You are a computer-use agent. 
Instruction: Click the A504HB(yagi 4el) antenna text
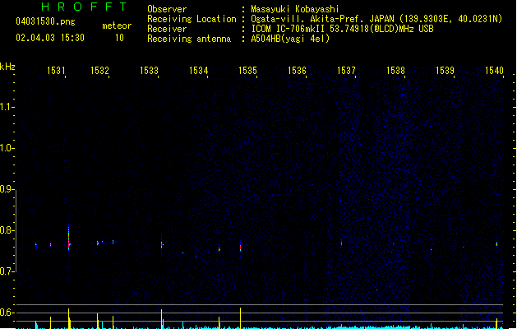290,39
